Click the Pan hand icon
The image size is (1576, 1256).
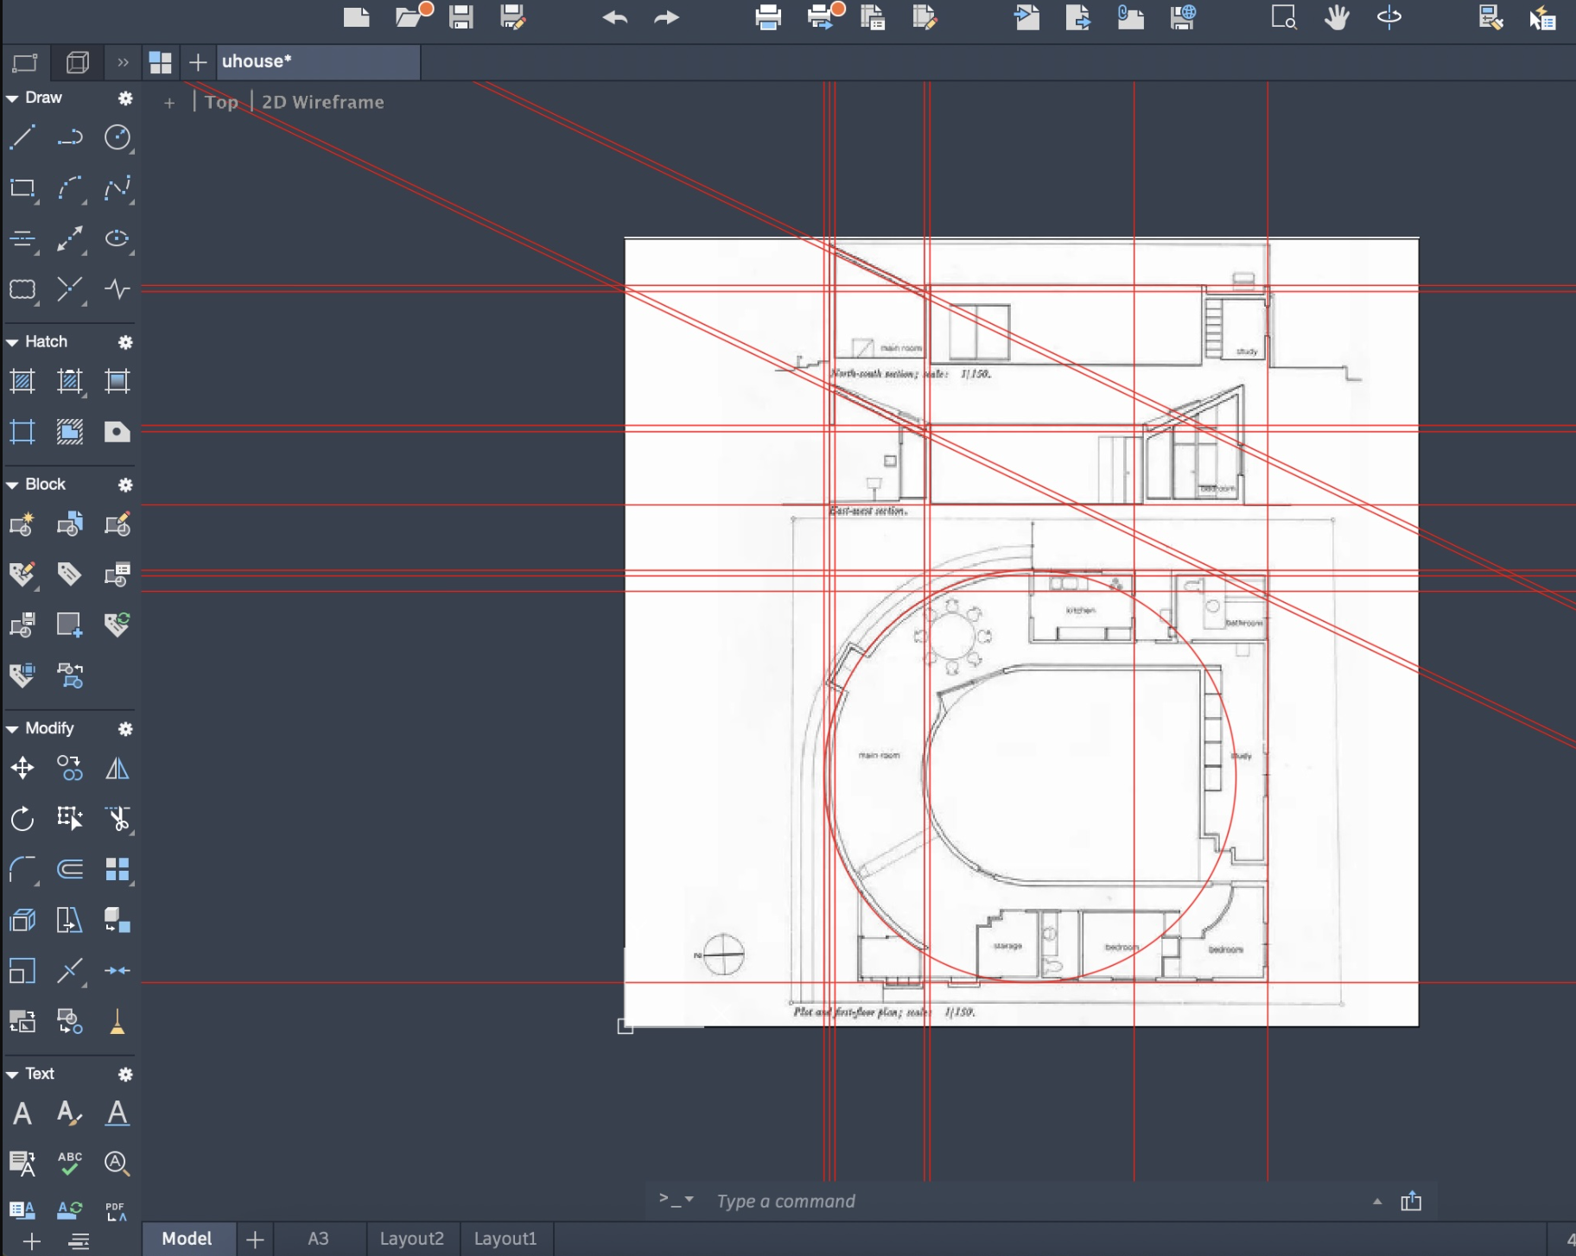pos(1337,17)
